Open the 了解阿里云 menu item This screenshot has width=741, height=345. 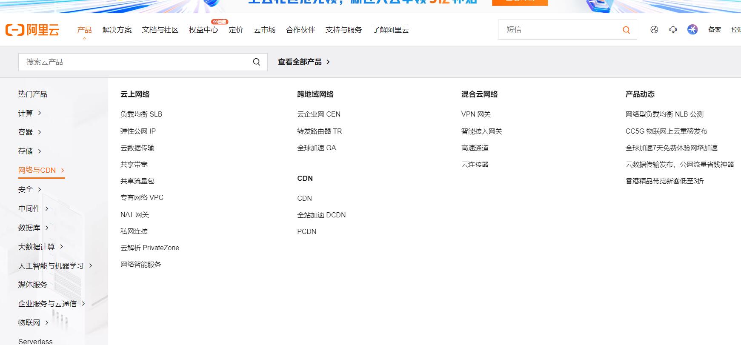[x=391, y=30]
